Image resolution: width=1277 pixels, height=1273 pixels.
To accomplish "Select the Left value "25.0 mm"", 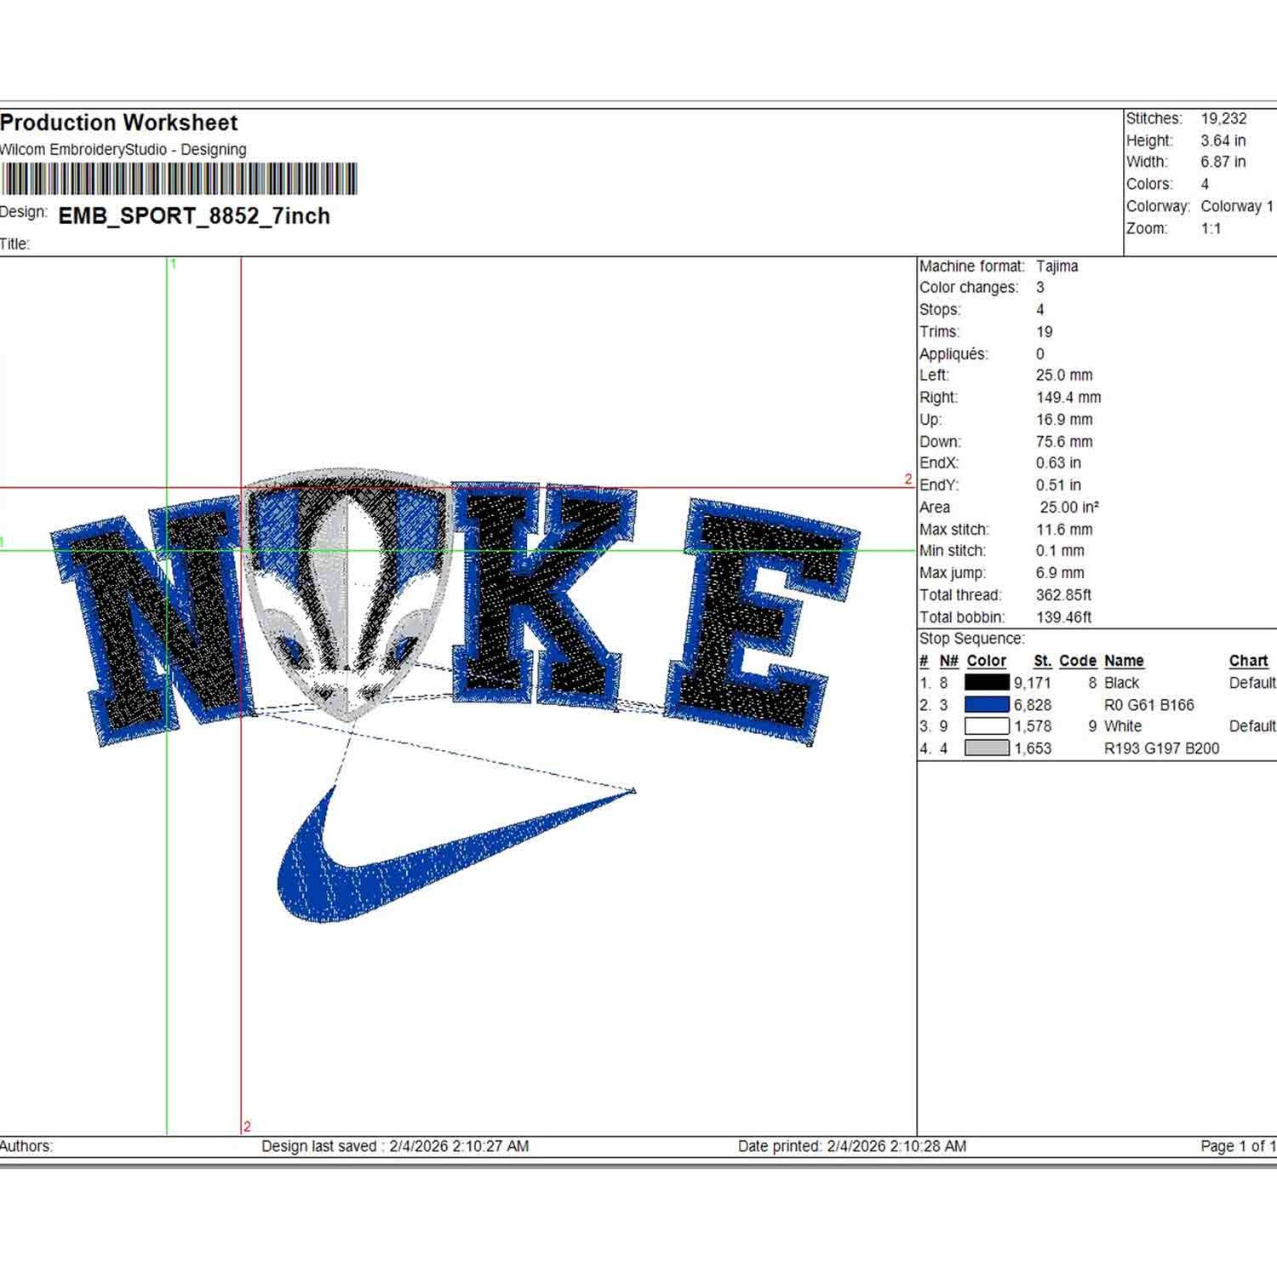I will click(1064, 376).
